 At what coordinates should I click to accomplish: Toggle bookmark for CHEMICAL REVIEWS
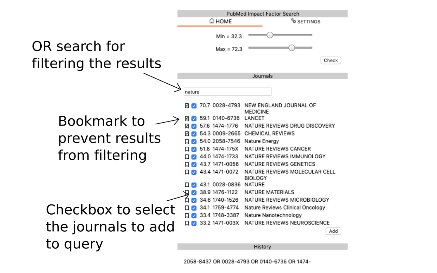tap(187, 133)
